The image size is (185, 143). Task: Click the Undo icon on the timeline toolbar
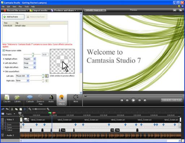point(3,109)
